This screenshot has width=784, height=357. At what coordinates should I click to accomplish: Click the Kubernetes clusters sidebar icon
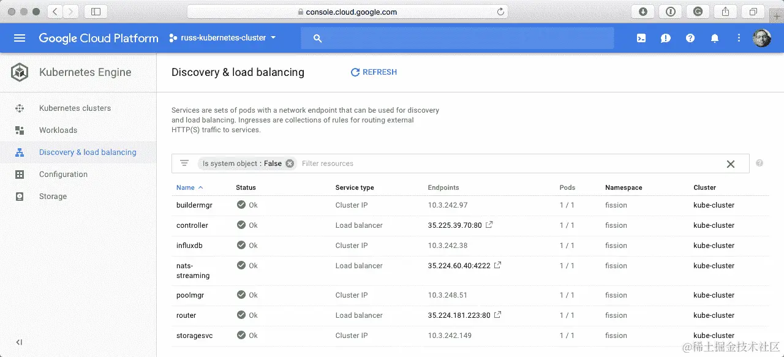tap(20, 108)
